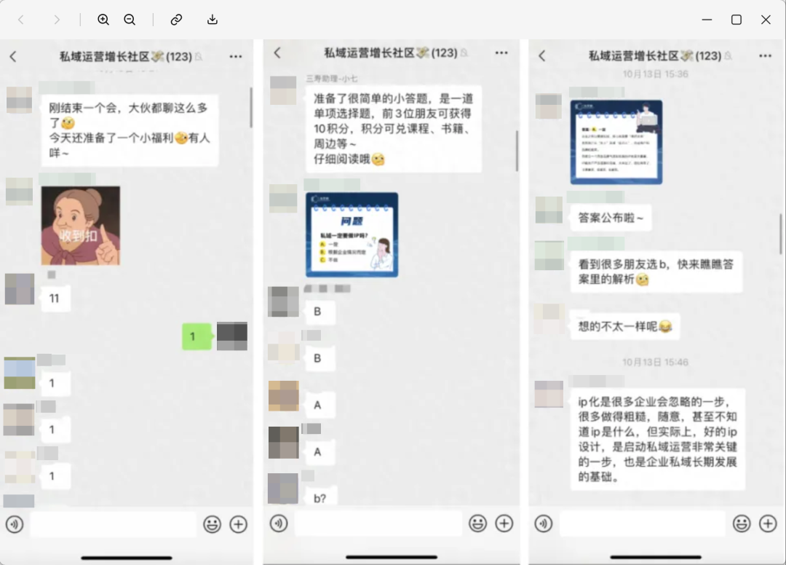The image size is (786, 565).
Task: Click the '11' message bubble
Action: 55,299
